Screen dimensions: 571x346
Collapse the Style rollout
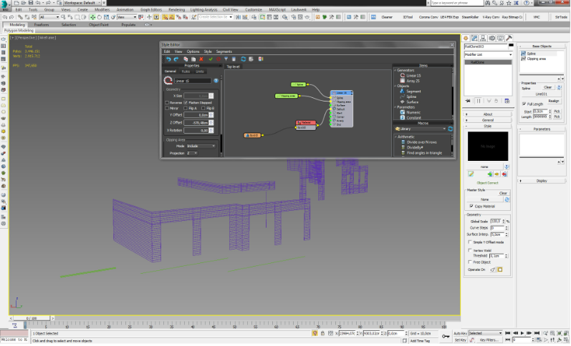[x=488, y=126]
